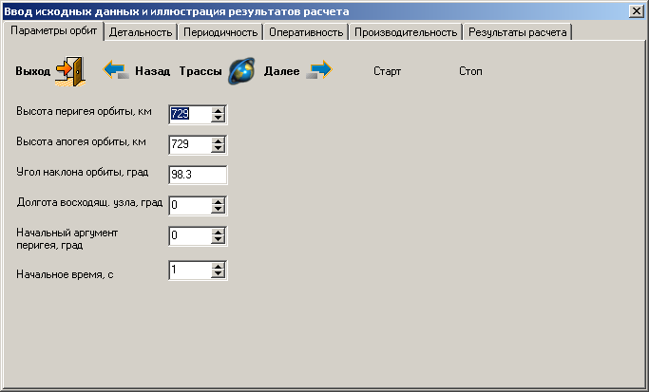
Task: Open the Периодичность tab
Action: click(220, 32)
